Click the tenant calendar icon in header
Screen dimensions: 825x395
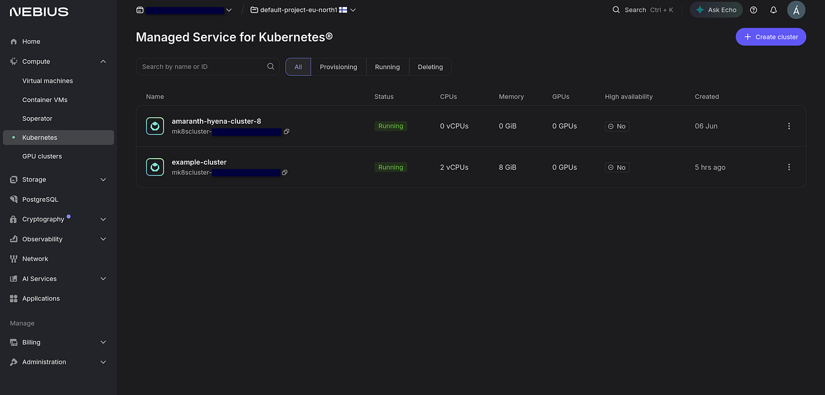point(140,10)
